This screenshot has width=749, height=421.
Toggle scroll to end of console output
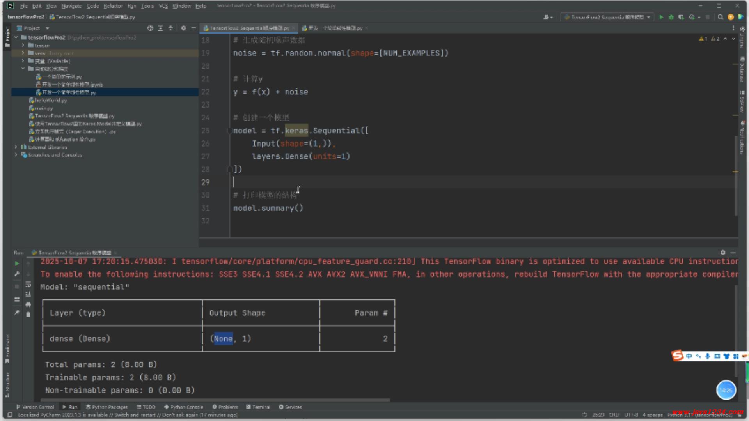[x=28, y=294]
